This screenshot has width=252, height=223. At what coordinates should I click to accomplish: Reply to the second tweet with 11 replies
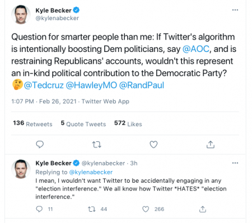click(39, 209)
